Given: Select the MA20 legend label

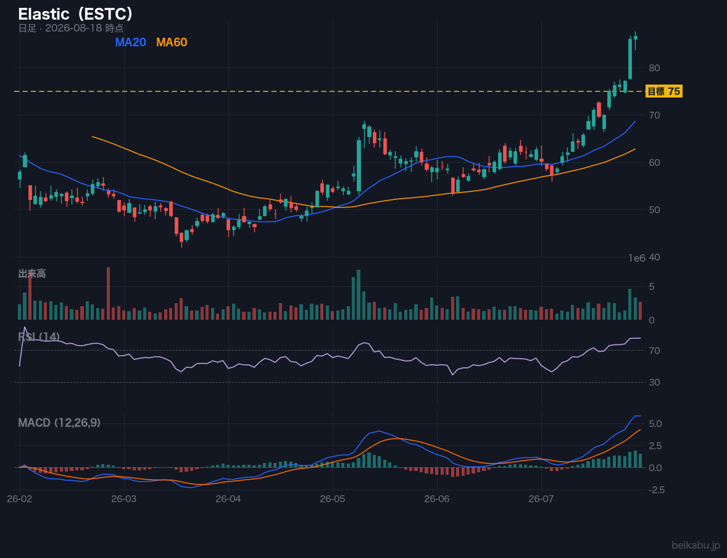Looking at the screenshot, I should point(130,42).
